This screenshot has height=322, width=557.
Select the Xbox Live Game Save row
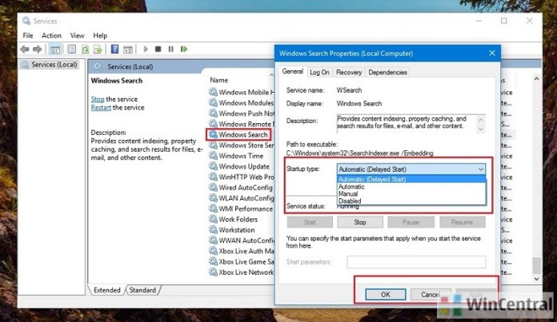(242, 262)
